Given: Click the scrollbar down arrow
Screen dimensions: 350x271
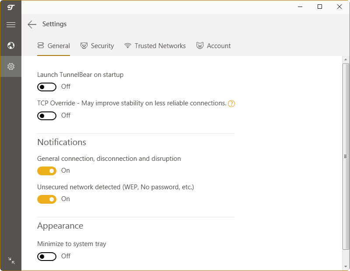Looking at the screenshot, I should click(346, 267).
